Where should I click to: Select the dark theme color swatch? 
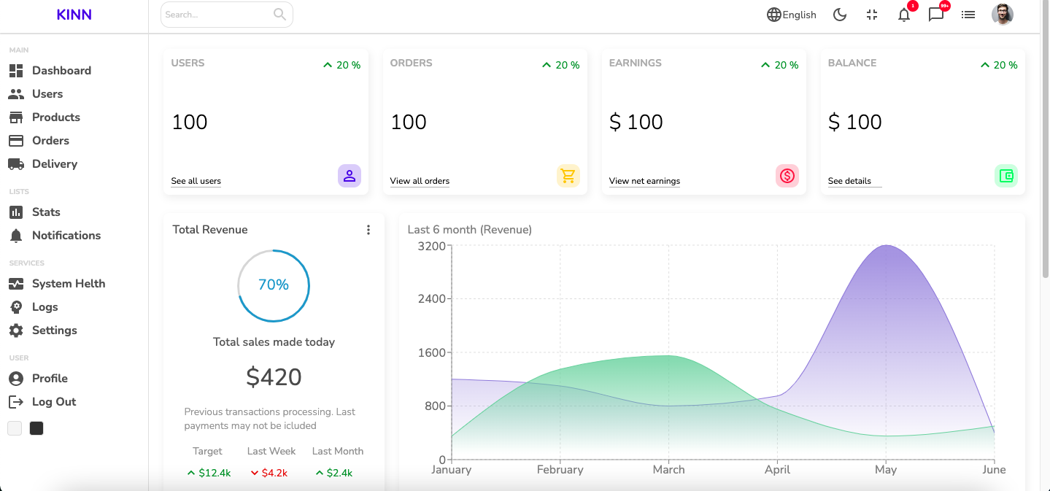click(x=36, y=428)
